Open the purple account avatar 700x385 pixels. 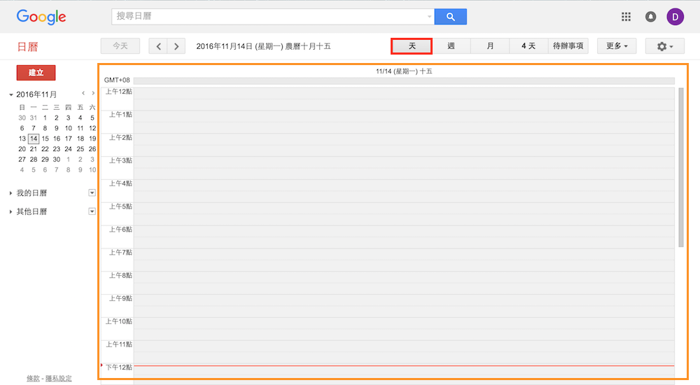pos(675,17)
